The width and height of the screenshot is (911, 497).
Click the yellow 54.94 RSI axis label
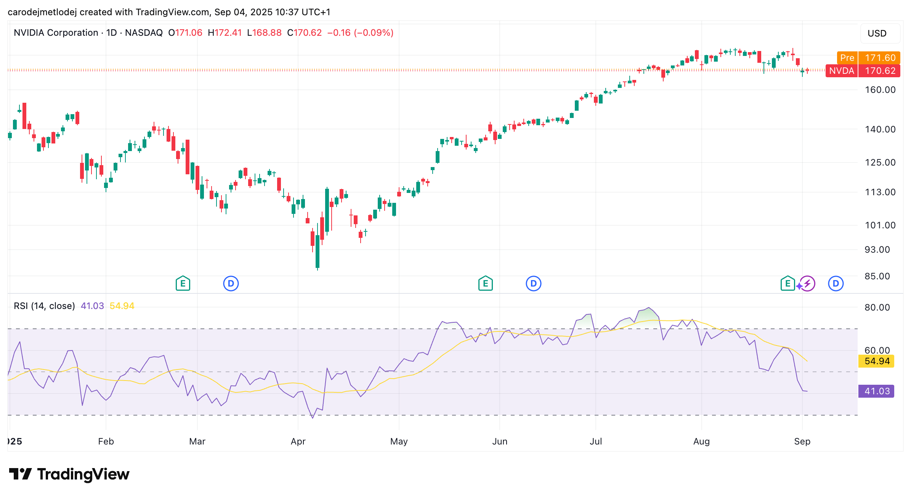(x=877, y=361)
